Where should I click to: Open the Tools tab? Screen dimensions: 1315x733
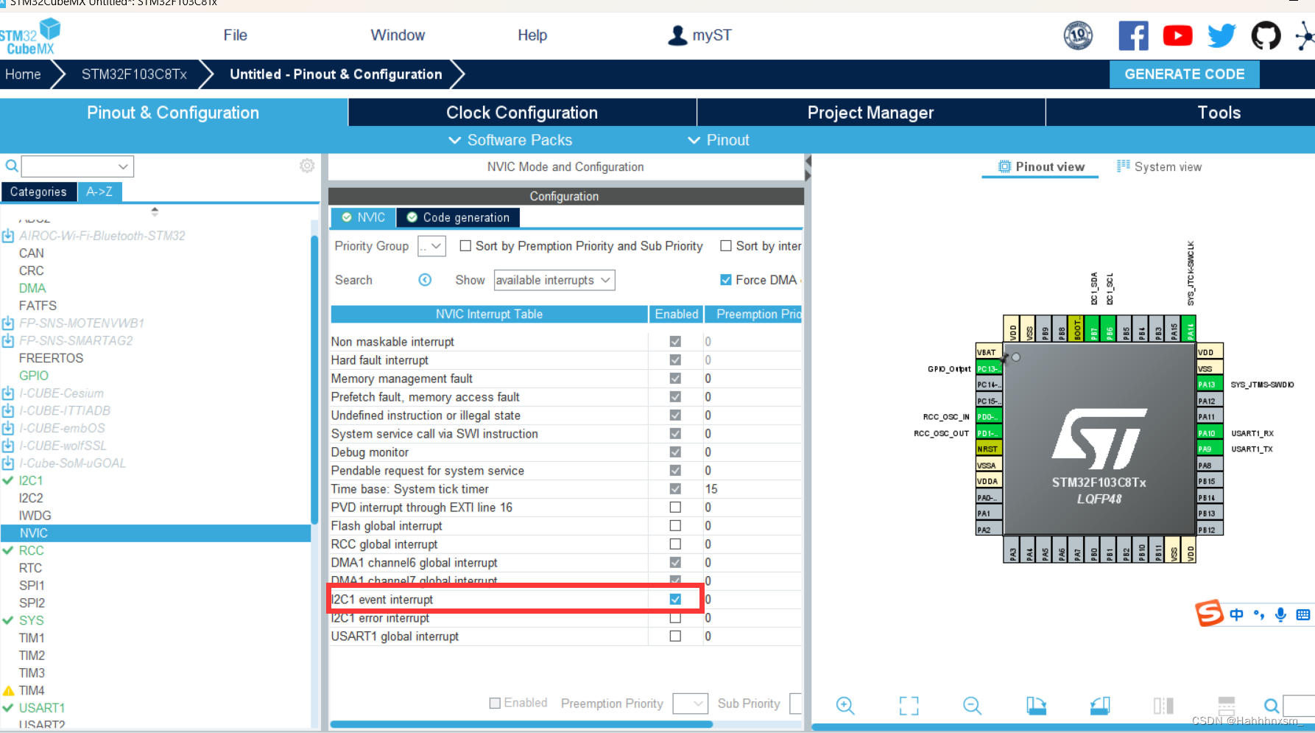(x=1219, y=113)
